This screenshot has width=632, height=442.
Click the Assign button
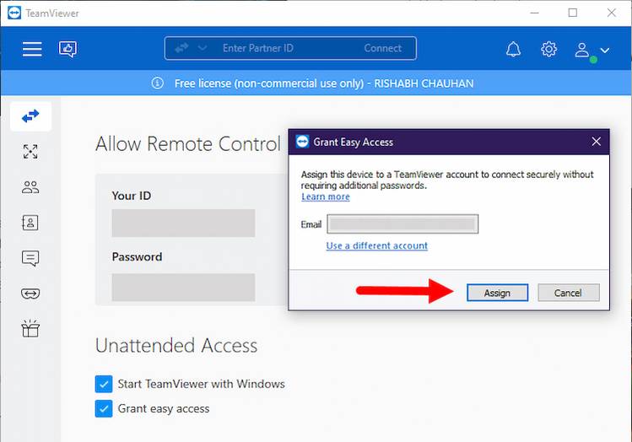(x=497, y=293)
